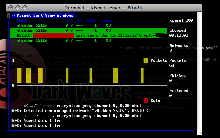Select the Hidden SSID row below the BSSID line

click(89, 40)
